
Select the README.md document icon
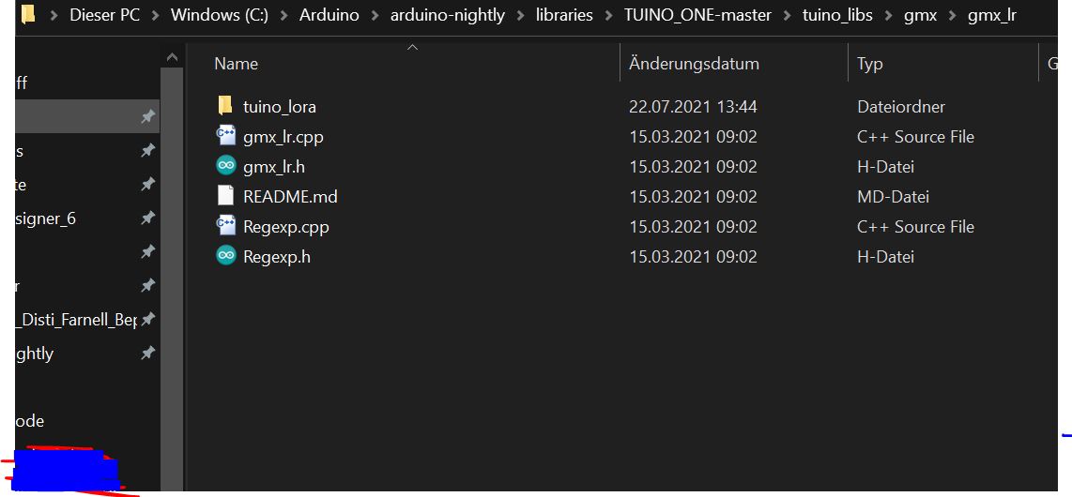[x=225, y=196]
